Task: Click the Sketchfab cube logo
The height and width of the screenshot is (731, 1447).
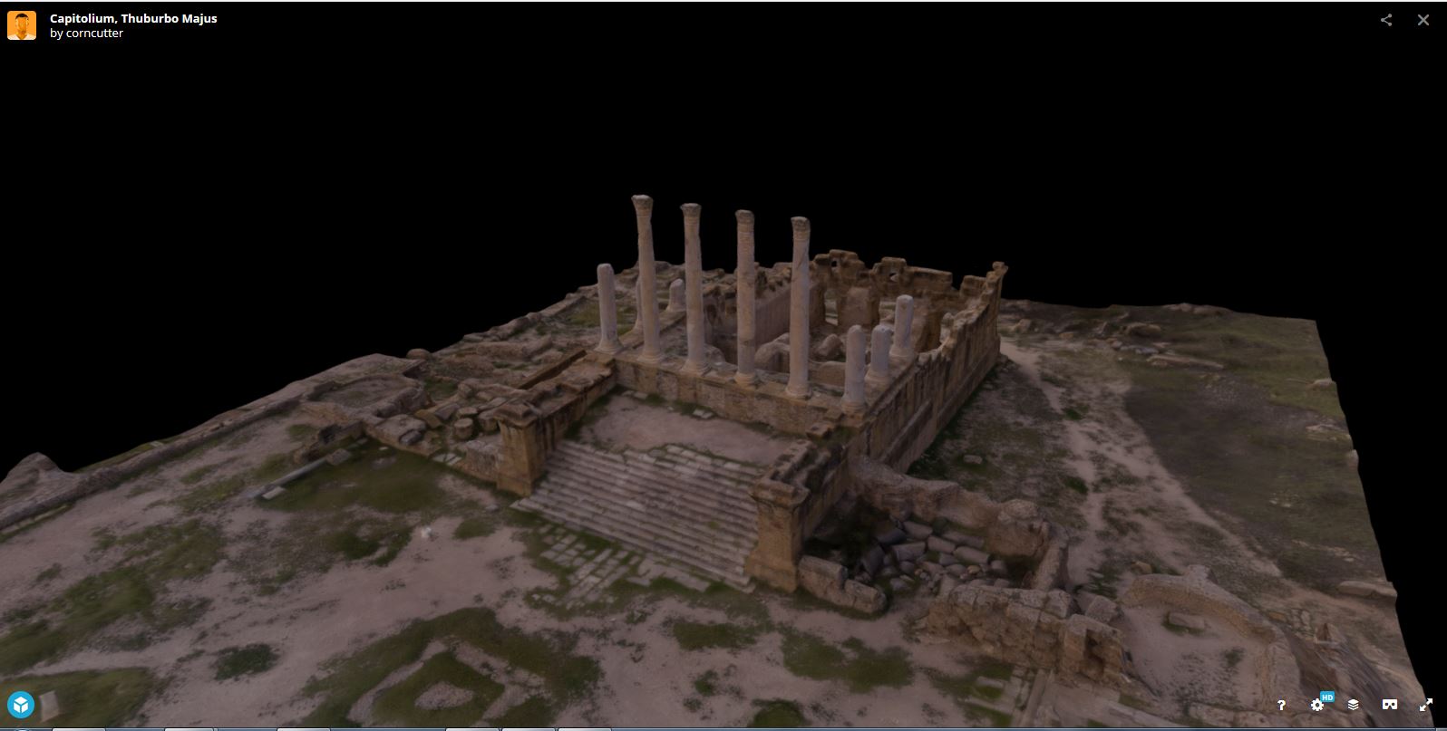Action: click(x=21, y=705)
